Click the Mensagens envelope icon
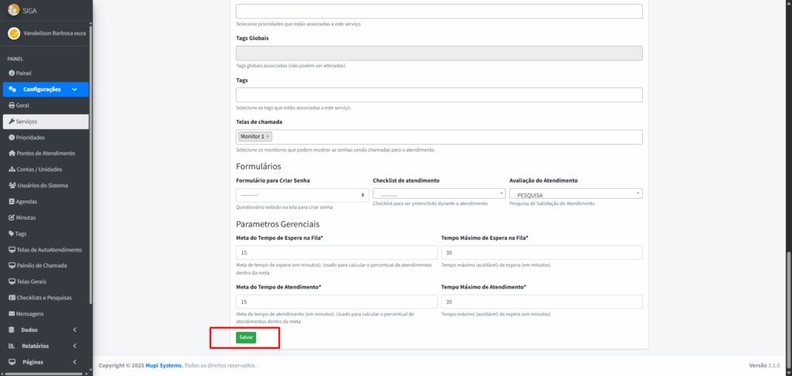792x376 pixels. (x=11, y=313)
